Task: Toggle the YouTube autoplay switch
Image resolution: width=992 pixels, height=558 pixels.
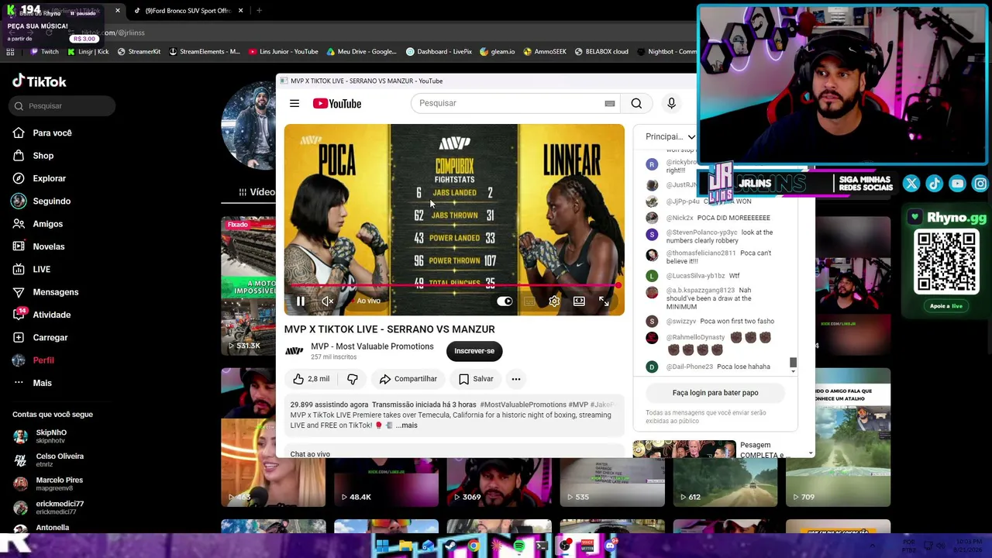Action: click(x=505, y=301)
